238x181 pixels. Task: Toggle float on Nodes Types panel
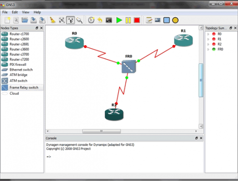click(37, 28)
